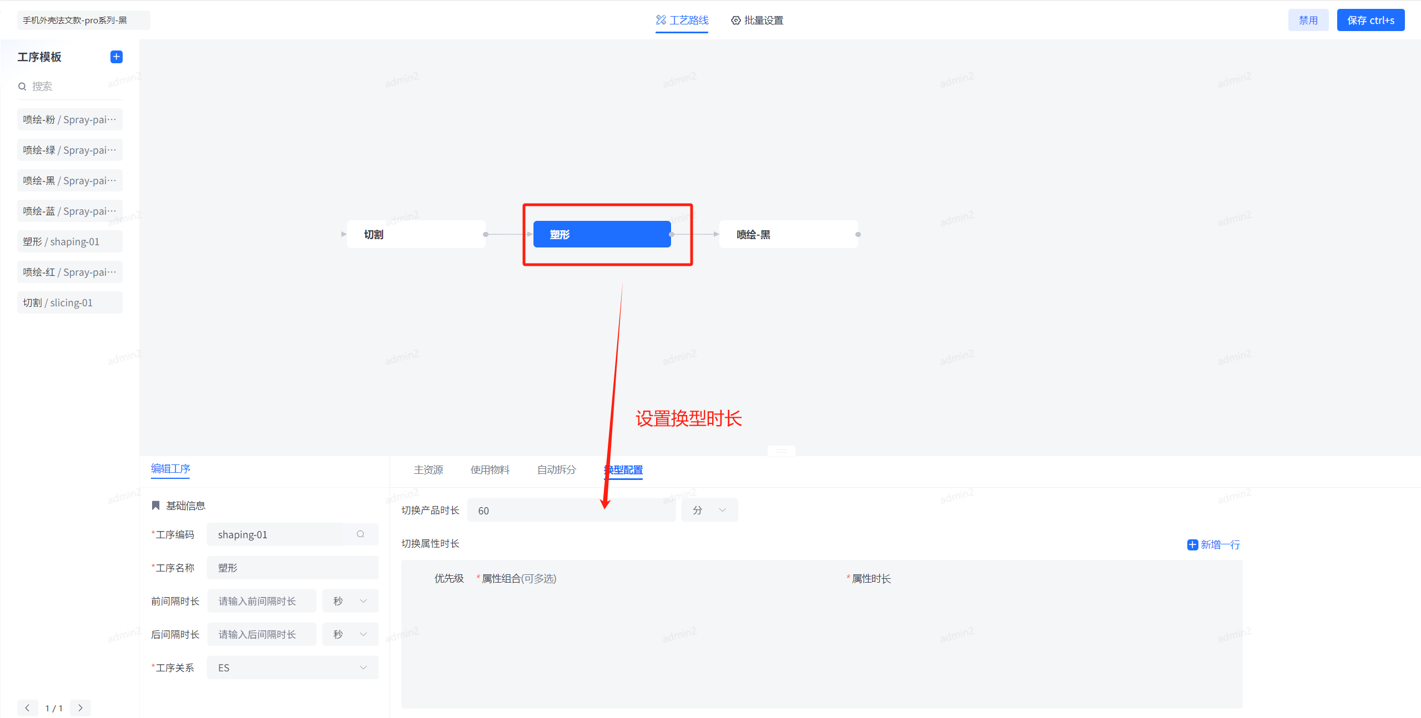Click the 禁用 button

pos(1308,20)
